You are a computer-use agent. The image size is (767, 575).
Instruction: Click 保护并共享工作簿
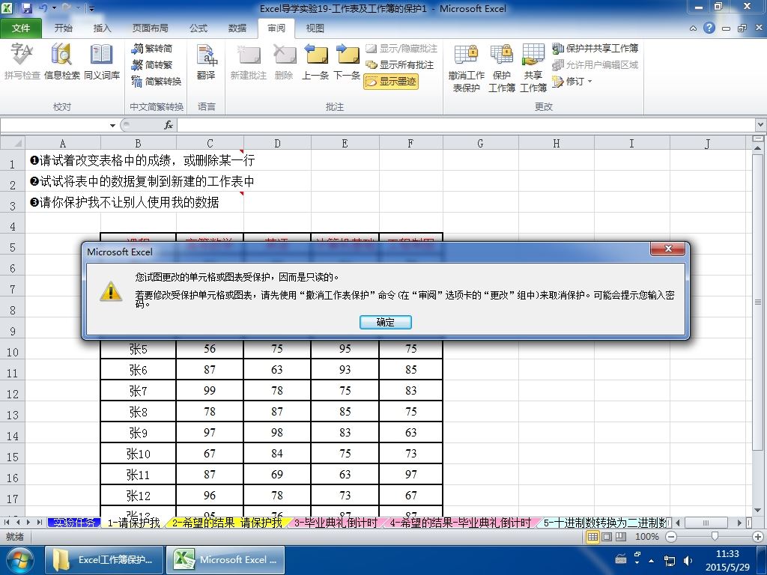[595, 49]
